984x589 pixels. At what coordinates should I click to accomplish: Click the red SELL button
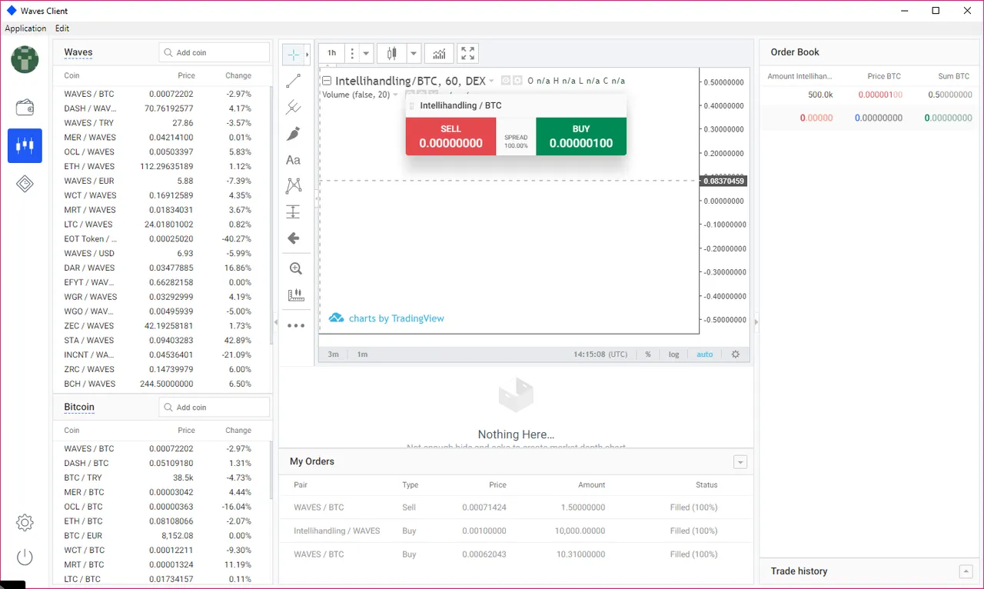tap(451, 136)
